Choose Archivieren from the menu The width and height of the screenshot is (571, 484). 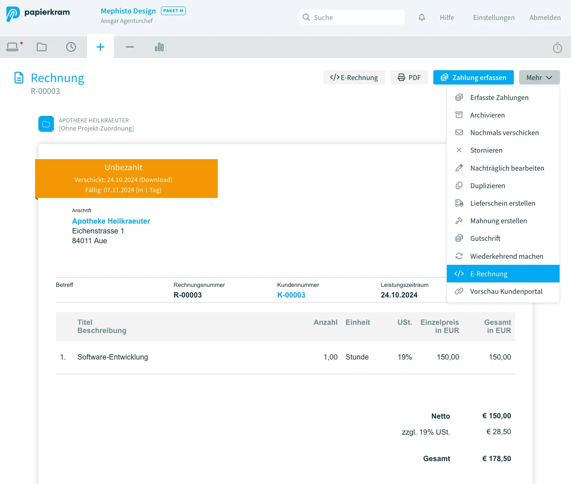pyautogui.click(x=503, y=115)
